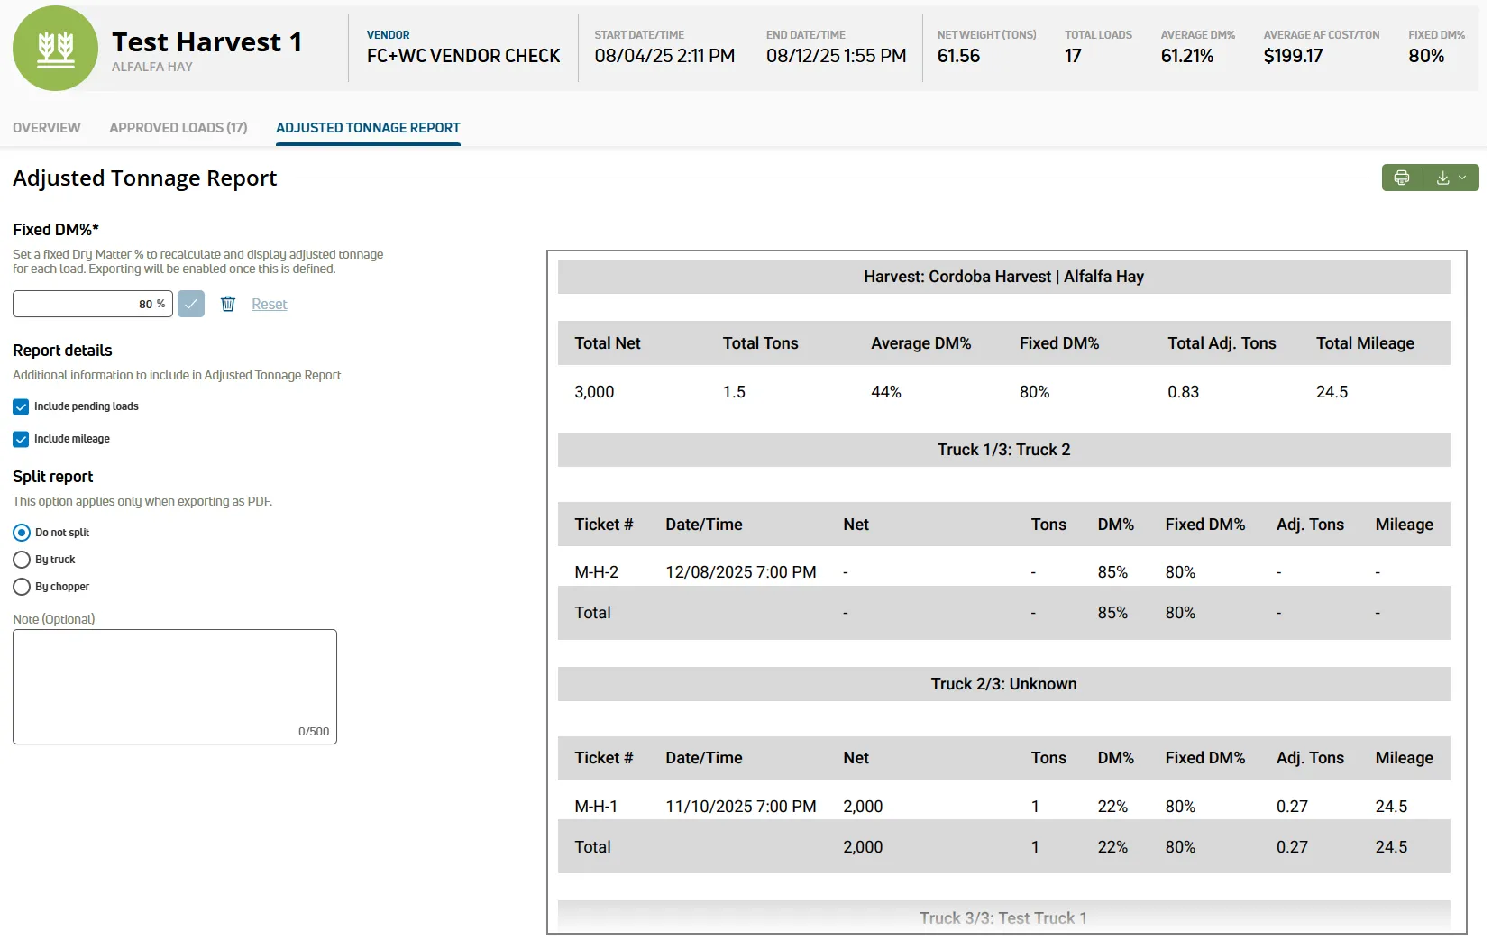Image resolution: width=1492 pixels, height=940 pixels.
Task: Click the Truck 2/3: Unknown header
Action: (1003, 684)
